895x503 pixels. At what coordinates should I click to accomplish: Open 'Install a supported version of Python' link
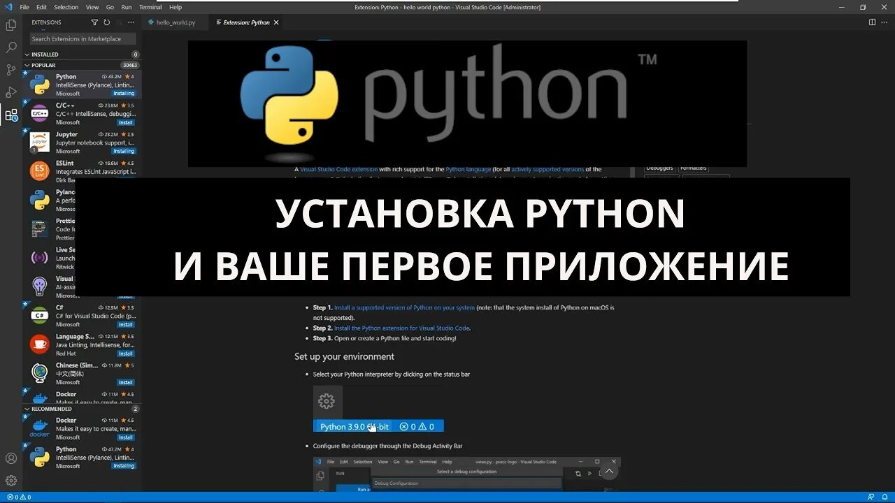tap(404, 307)
